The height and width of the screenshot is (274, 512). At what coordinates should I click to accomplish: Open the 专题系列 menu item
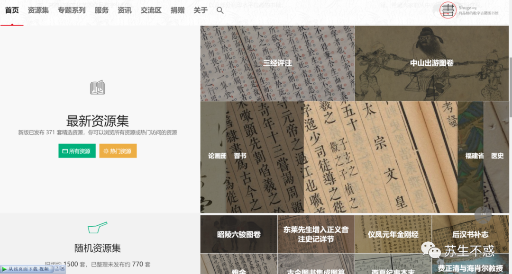[72, 10]
